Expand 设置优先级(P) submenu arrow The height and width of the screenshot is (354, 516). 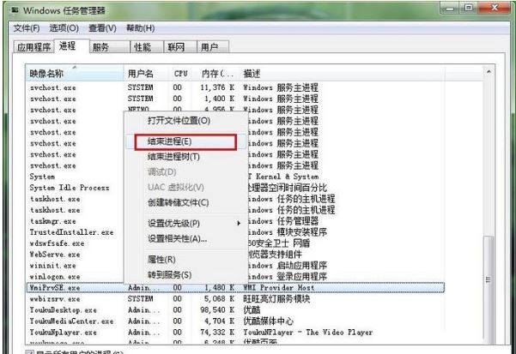point(239,224)
